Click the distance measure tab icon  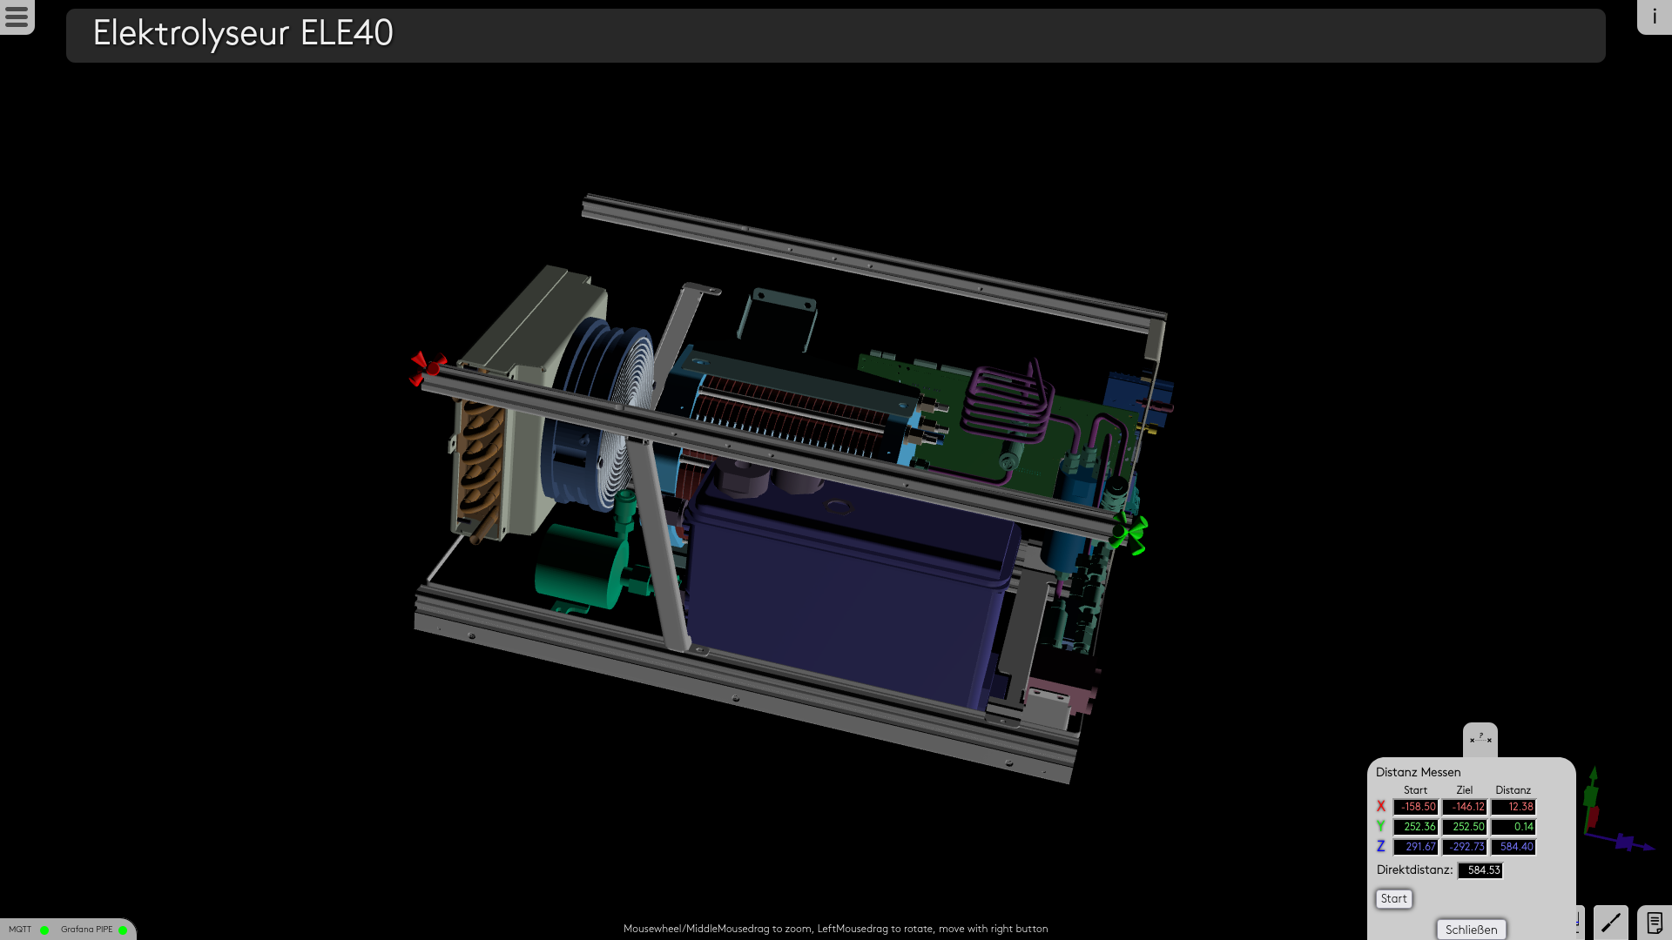1480,739
